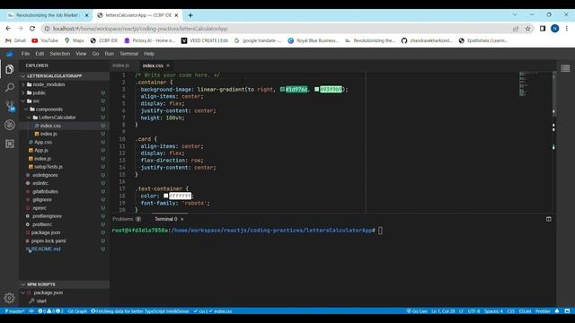
Task: Reload the browser page
Action: (32, 29)
